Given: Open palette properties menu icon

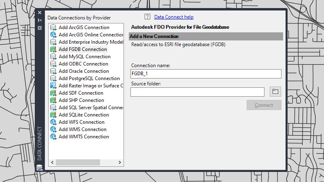Looking at the screenshot, I should [40, 28].
